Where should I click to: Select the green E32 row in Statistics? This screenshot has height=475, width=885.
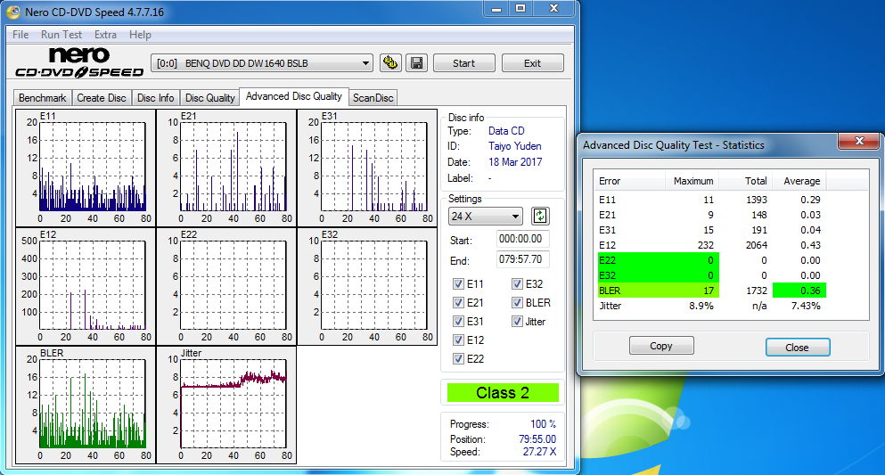[710, 276]
